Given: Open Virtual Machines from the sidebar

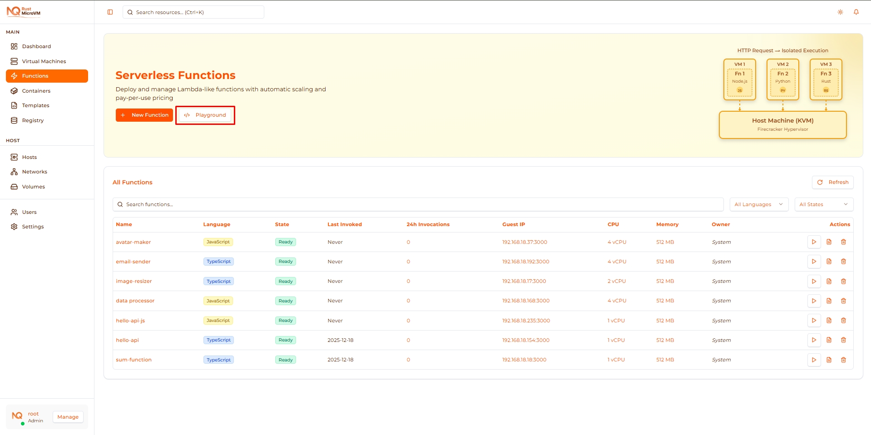Looking at the screenshot, I should 44,61.
